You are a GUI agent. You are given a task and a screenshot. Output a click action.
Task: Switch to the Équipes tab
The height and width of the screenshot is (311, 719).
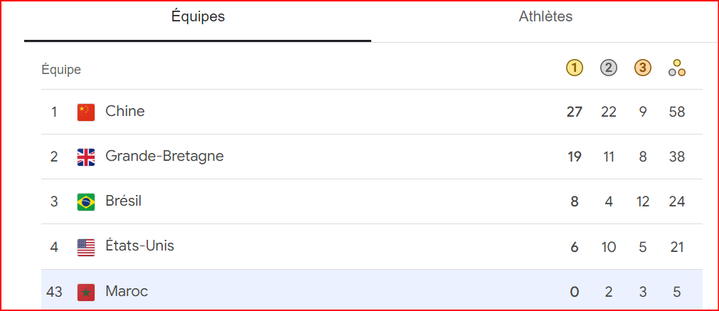(198, 17)
